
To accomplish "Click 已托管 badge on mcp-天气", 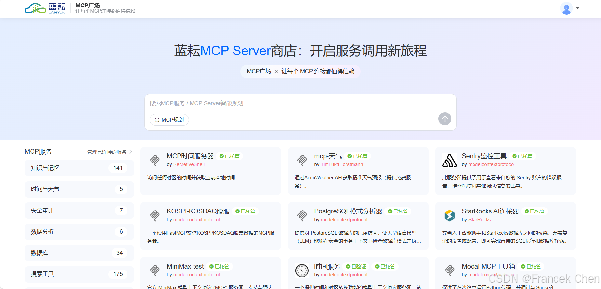I will (357, 156).
